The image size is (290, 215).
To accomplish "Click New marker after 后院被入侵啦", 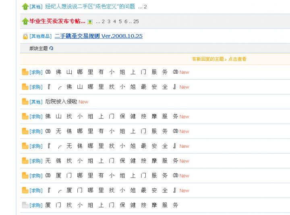I will [x=83, y=102].
